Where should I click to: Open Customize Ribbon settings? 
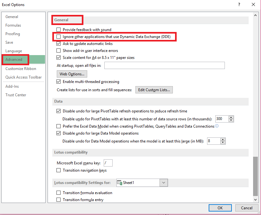pyautogui.click(x=21, y=69)
